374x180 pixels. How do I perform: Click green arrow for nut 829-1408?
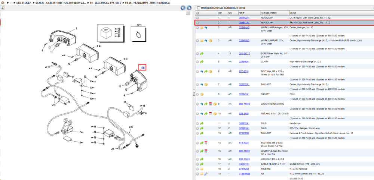click(206, 114)
